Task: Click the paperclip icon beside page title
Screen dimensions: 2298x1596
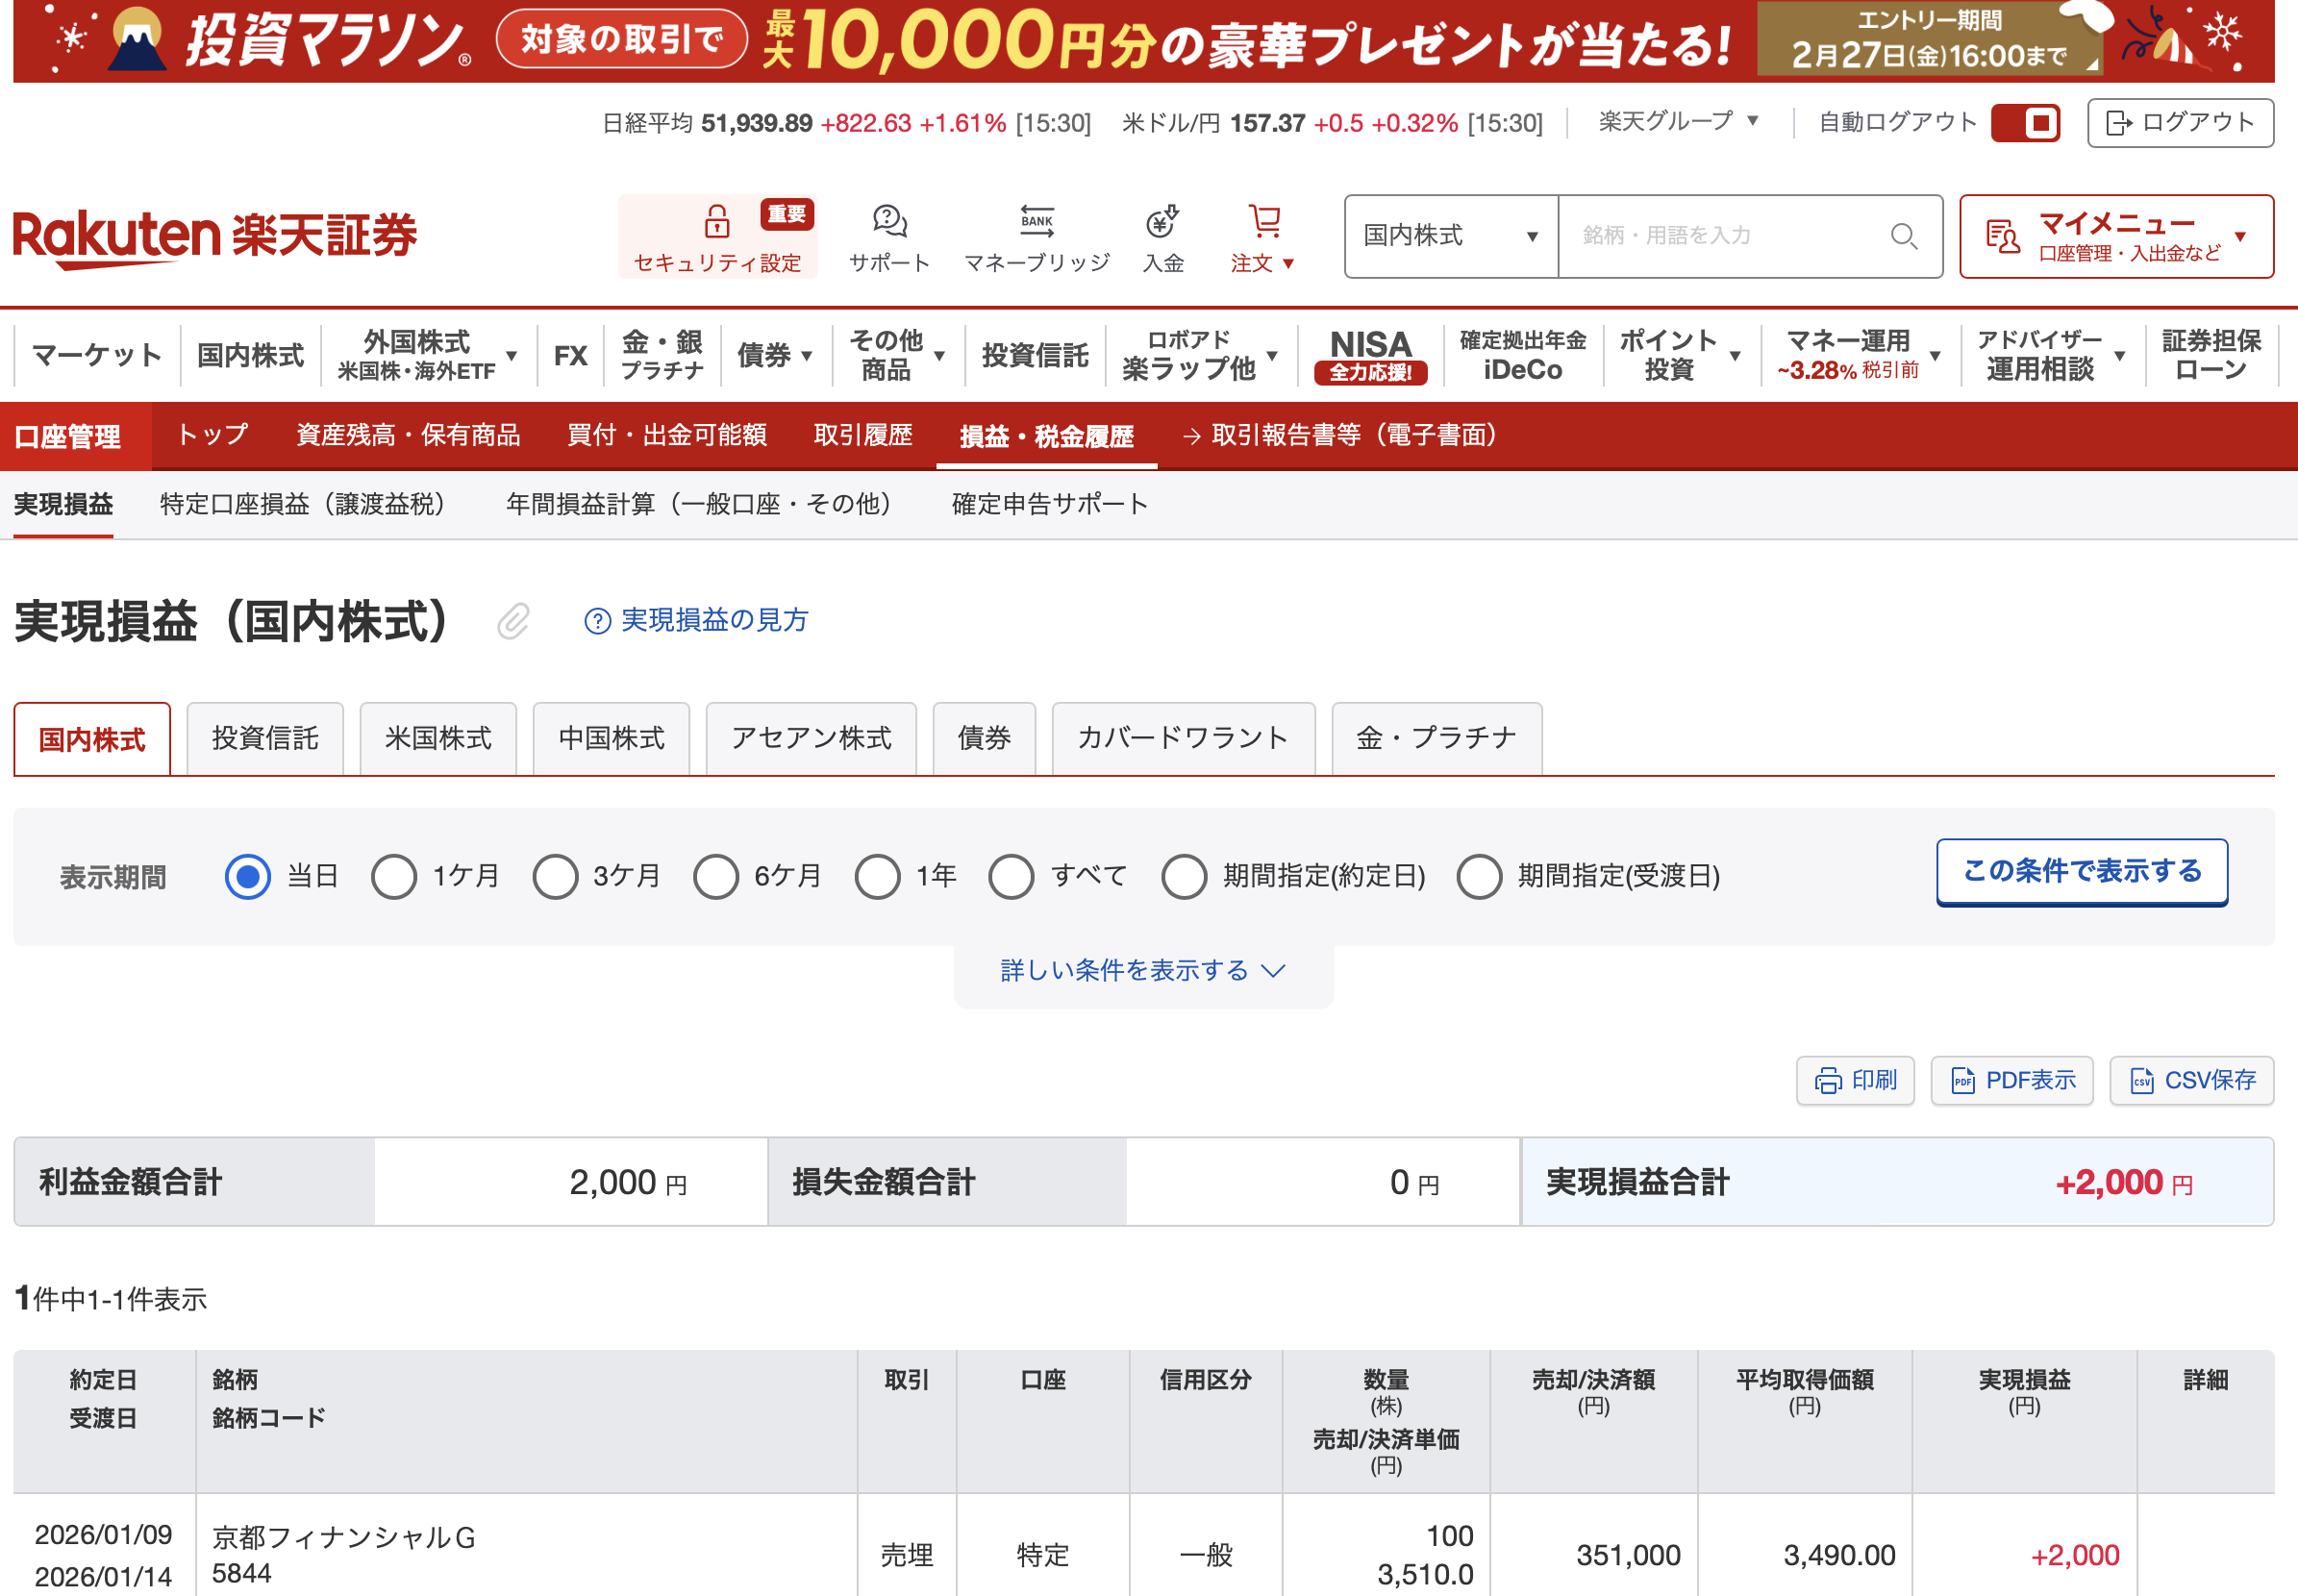Action: (513, 621)
